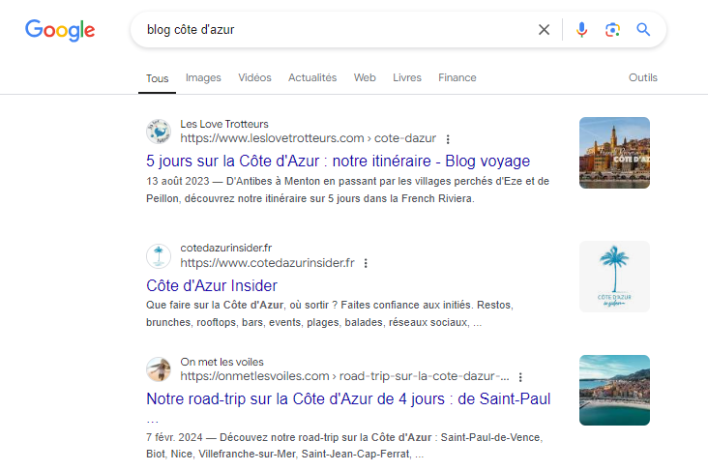Image resolution: width=708 pixels, height=471 pixels.
Task: Click the cotedazurinsider.fr palm favicon
Action: click(x=159, y=255)
